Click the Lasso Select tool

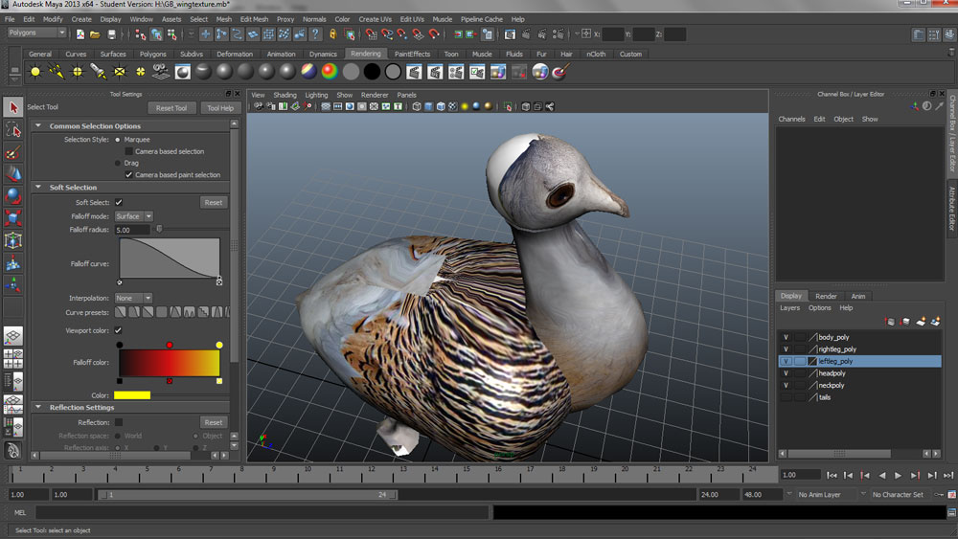point(13,130)
